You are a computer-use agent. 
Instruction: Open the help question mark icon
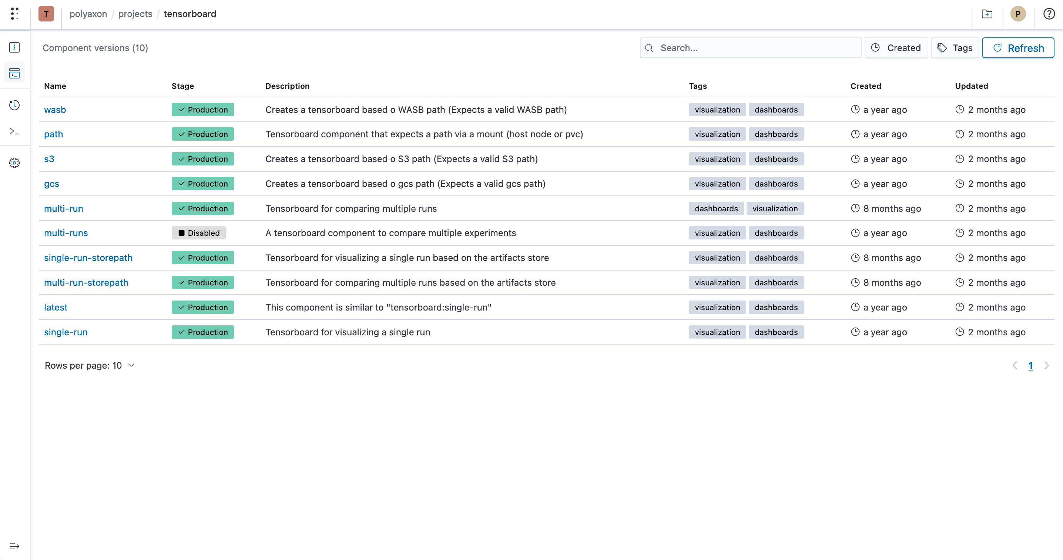[x=1049, y=14]
